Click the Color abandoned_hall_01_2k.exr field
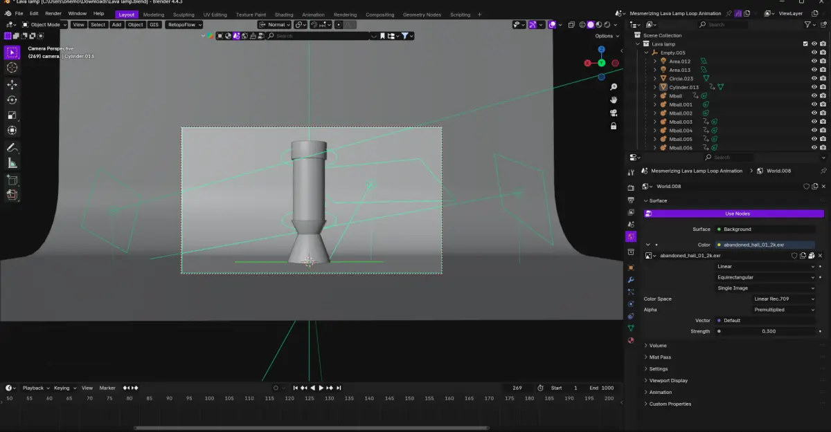The width and height of the screenshot is (831, 432). [766, 245]
